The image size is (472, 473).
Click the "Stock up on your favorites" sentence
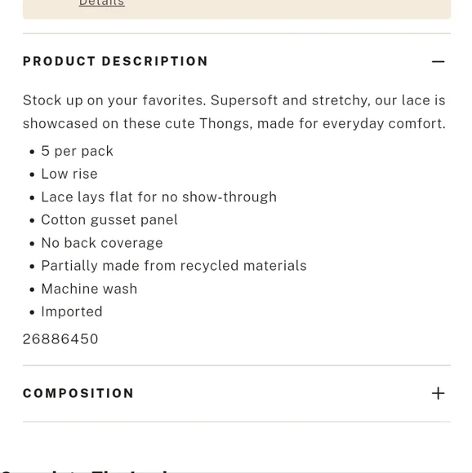(x=114, y=100)
